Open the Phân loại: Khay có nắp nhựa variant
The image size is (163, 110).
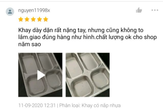[90, 105]
